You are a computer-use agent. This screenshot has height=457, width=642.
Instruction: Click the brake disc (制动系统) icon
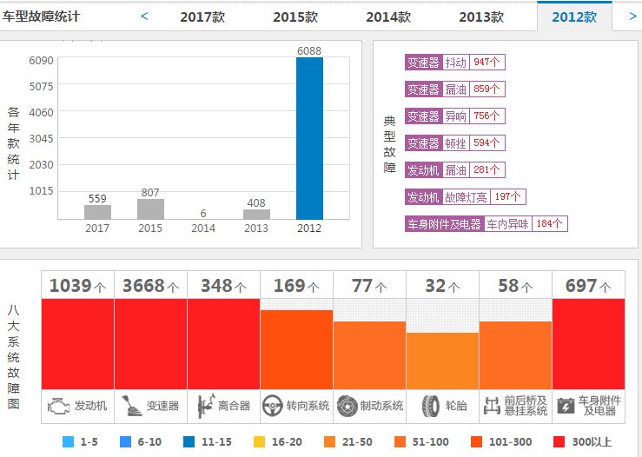(x=347, y=406)
